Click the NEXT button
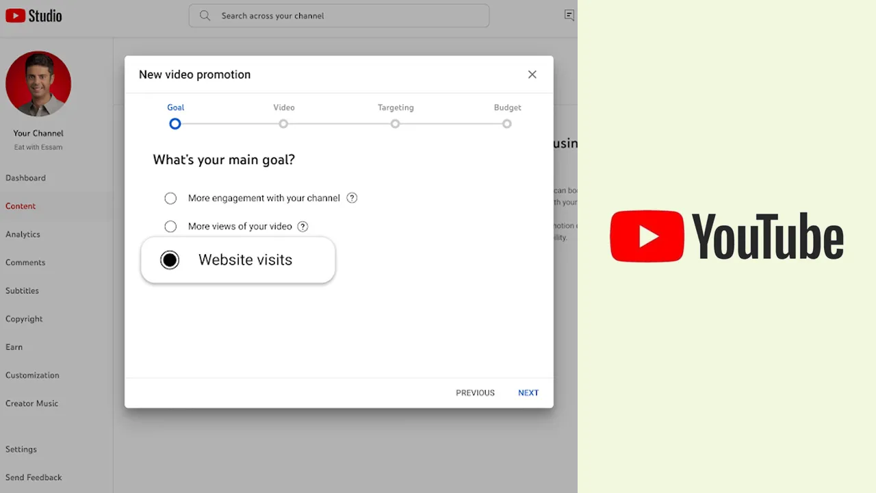Image resolution: width=876 pixels, height=493 pixels. 528,393
